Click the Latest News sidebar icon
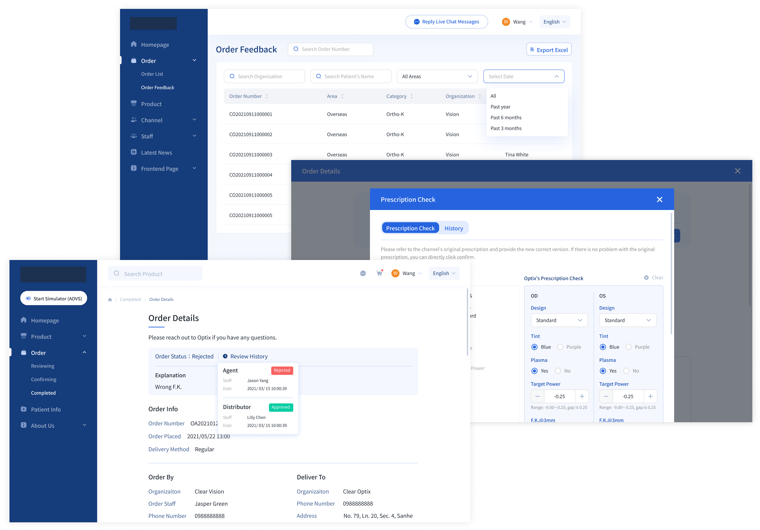 point(134,152)
